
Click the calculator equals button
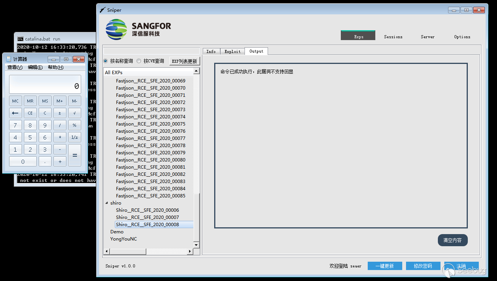click(74, 155)
